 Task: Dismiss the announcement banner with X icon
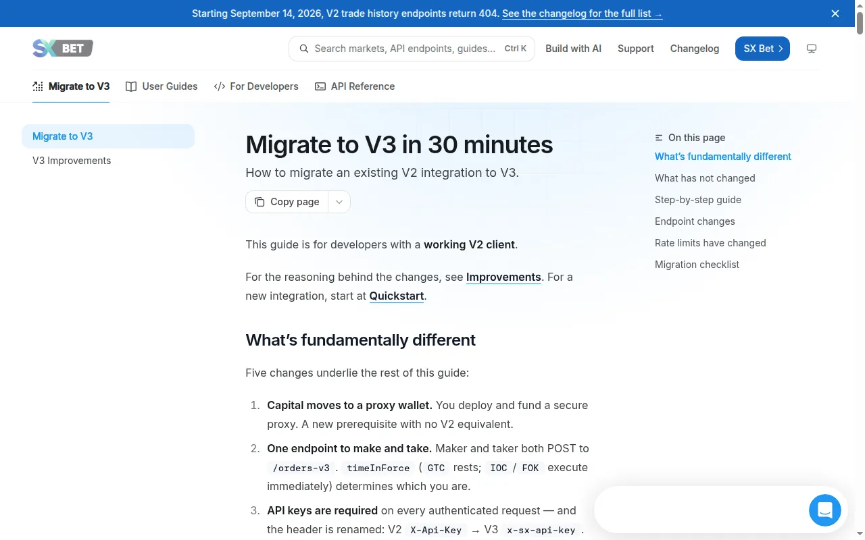(835, 13)
